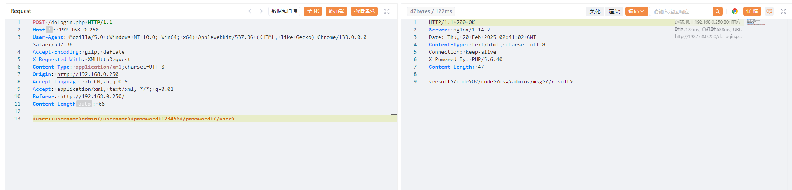
Task: Expand the response panel to fullscreen
Action: (783, 11)
